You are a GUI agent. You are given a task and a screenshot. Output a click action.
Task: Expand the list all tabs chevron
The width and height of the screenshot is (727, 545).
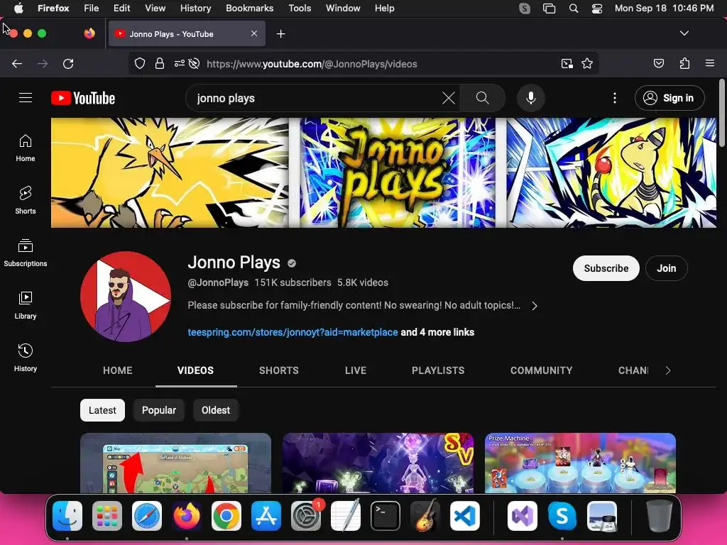(x=684, y=33)
